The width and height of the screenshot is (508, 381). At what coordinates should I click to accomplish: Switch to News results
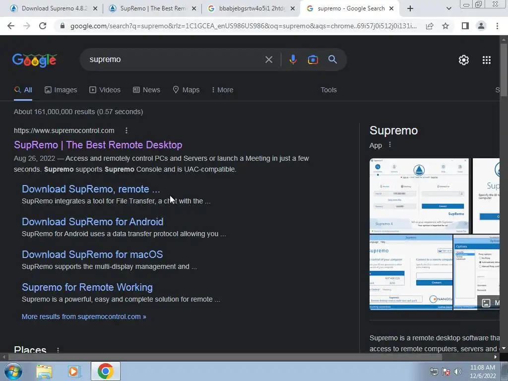pyautogui.click(x=146, y=90)
